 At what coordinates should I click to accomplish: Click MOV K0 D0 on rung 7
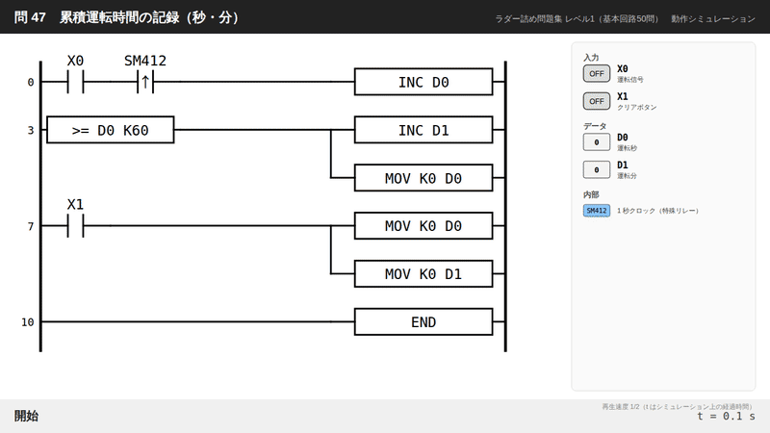click(423, 226)
